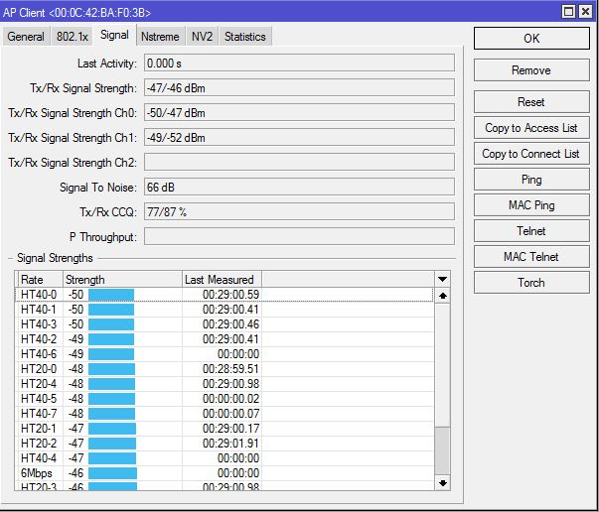This screenshot has width=599, height=512.
Task: Open the NV2 tab
Action: coord(202,37)
